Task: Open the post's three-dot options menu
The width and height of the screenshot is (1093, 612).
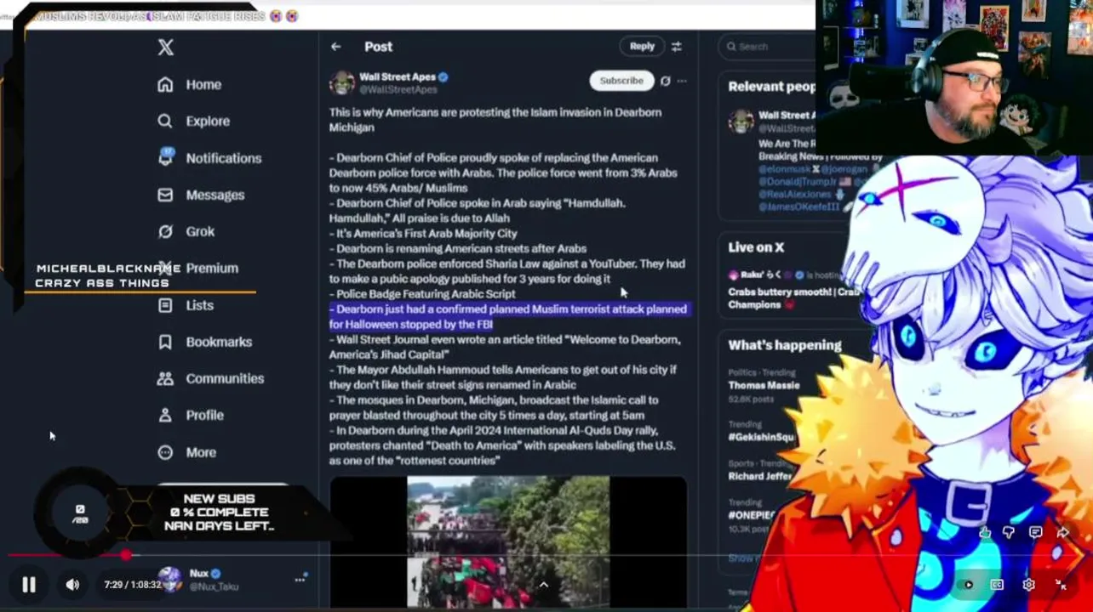Action: tap(682, 81)
